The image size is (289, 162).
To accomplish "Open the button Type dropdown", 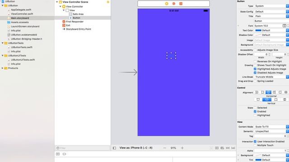I will pyautogui.click(x=271, y=6).
